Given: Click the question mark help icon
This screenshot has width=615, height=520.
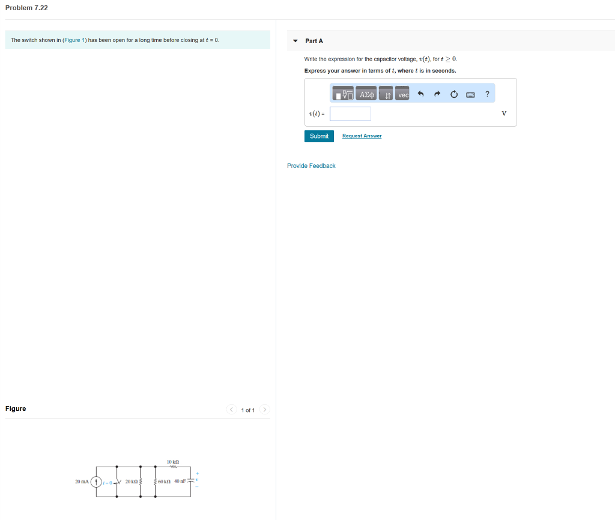Looking at the screenshot, I should 486,94.
